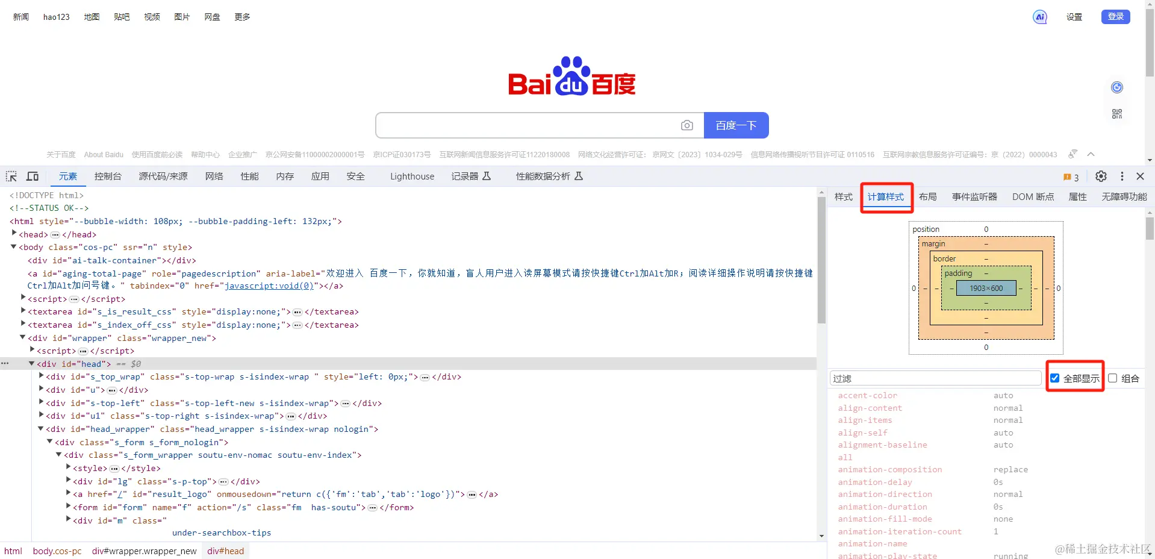This screenshot has width=1155, height=559.
Task: Open the 新闻 link
Action: tap(21, 17)
